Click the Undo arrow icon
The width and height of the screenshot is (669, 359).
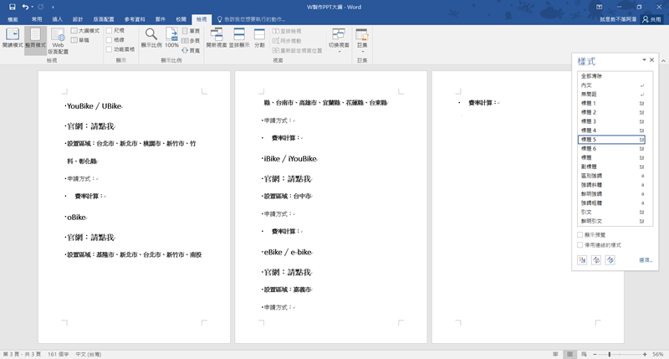(x=26, y=7)
